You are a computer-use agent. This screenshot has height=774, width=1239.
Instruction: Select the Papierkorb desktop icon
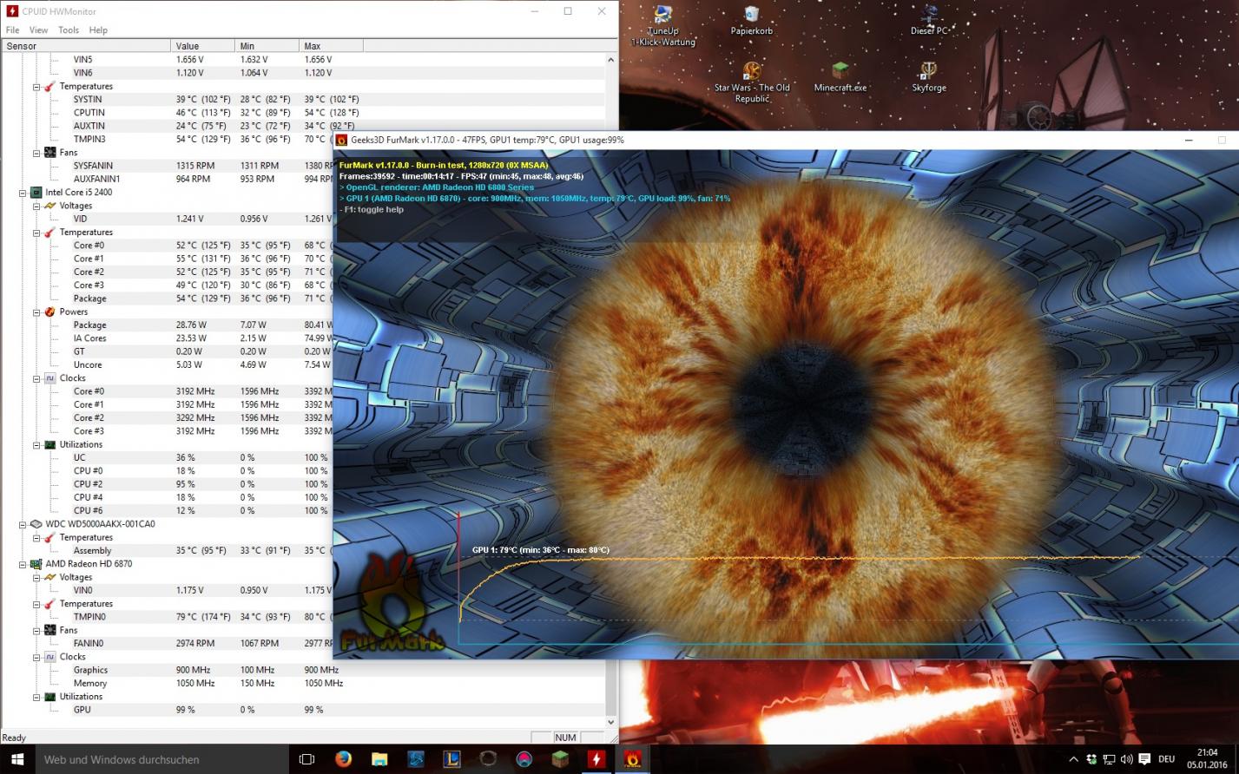tap(752, 20)
